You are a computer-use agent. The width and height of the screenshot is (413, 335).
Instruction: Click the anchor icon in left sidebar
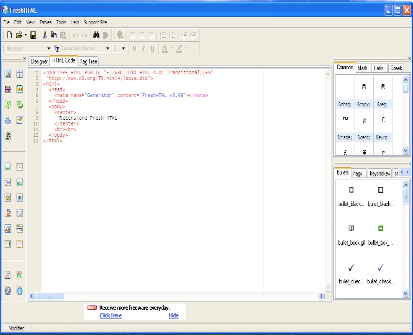pos(8,120)
